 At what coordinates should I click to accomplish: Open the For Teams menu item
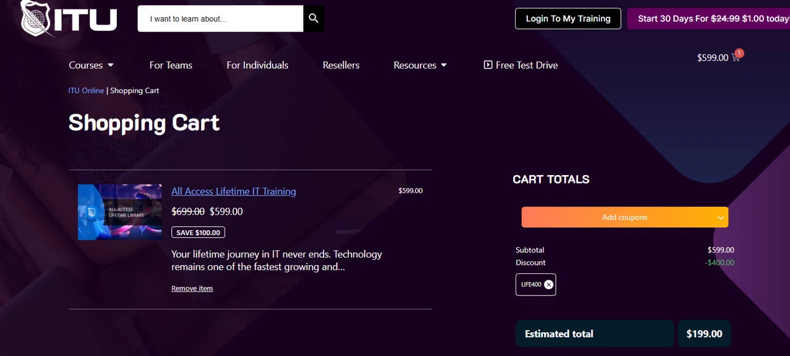click(x=171, y=65)
